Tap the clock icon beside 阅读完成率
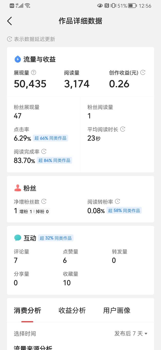Viewport: 161px width, 350px height. [x=44, y=151]
